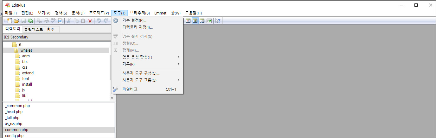
Task: Click the Output Window toolbar icon
Action: pos(202,21)
